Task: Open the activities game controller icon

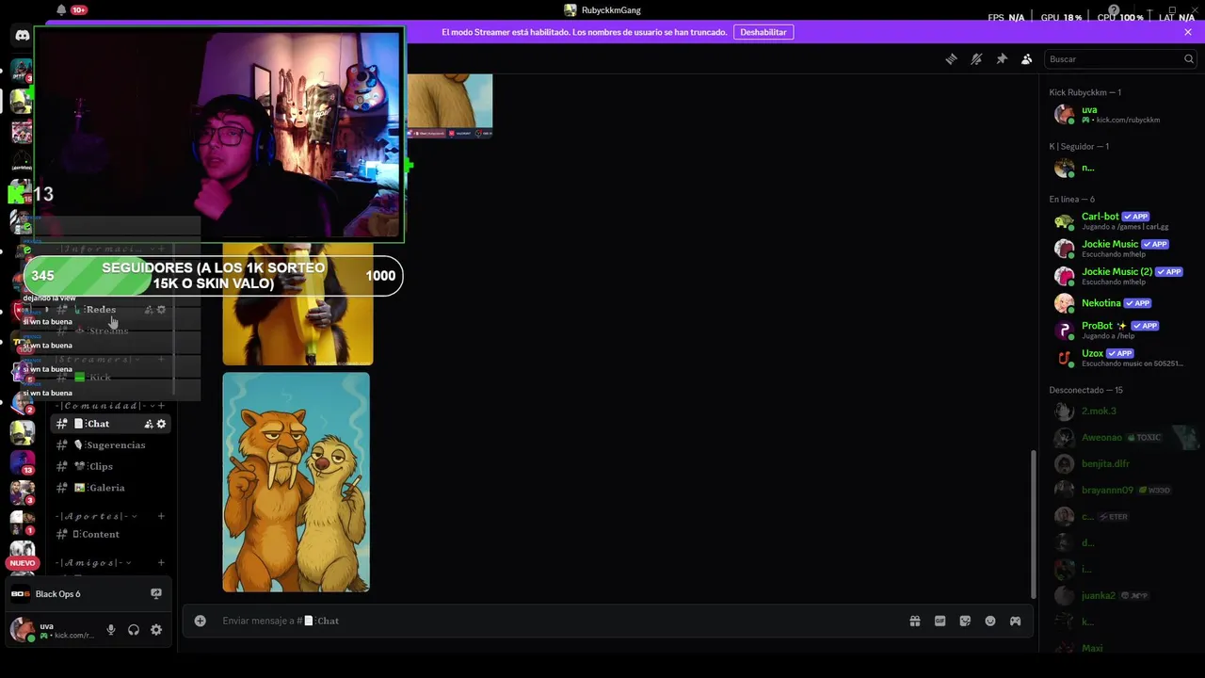Action: (1015, 621)
